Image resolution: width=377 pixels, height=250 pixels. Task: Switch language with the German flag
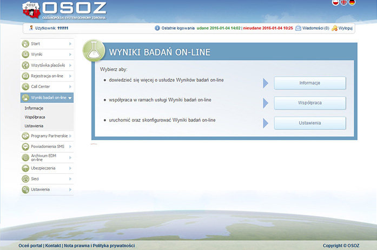point(352,2)
